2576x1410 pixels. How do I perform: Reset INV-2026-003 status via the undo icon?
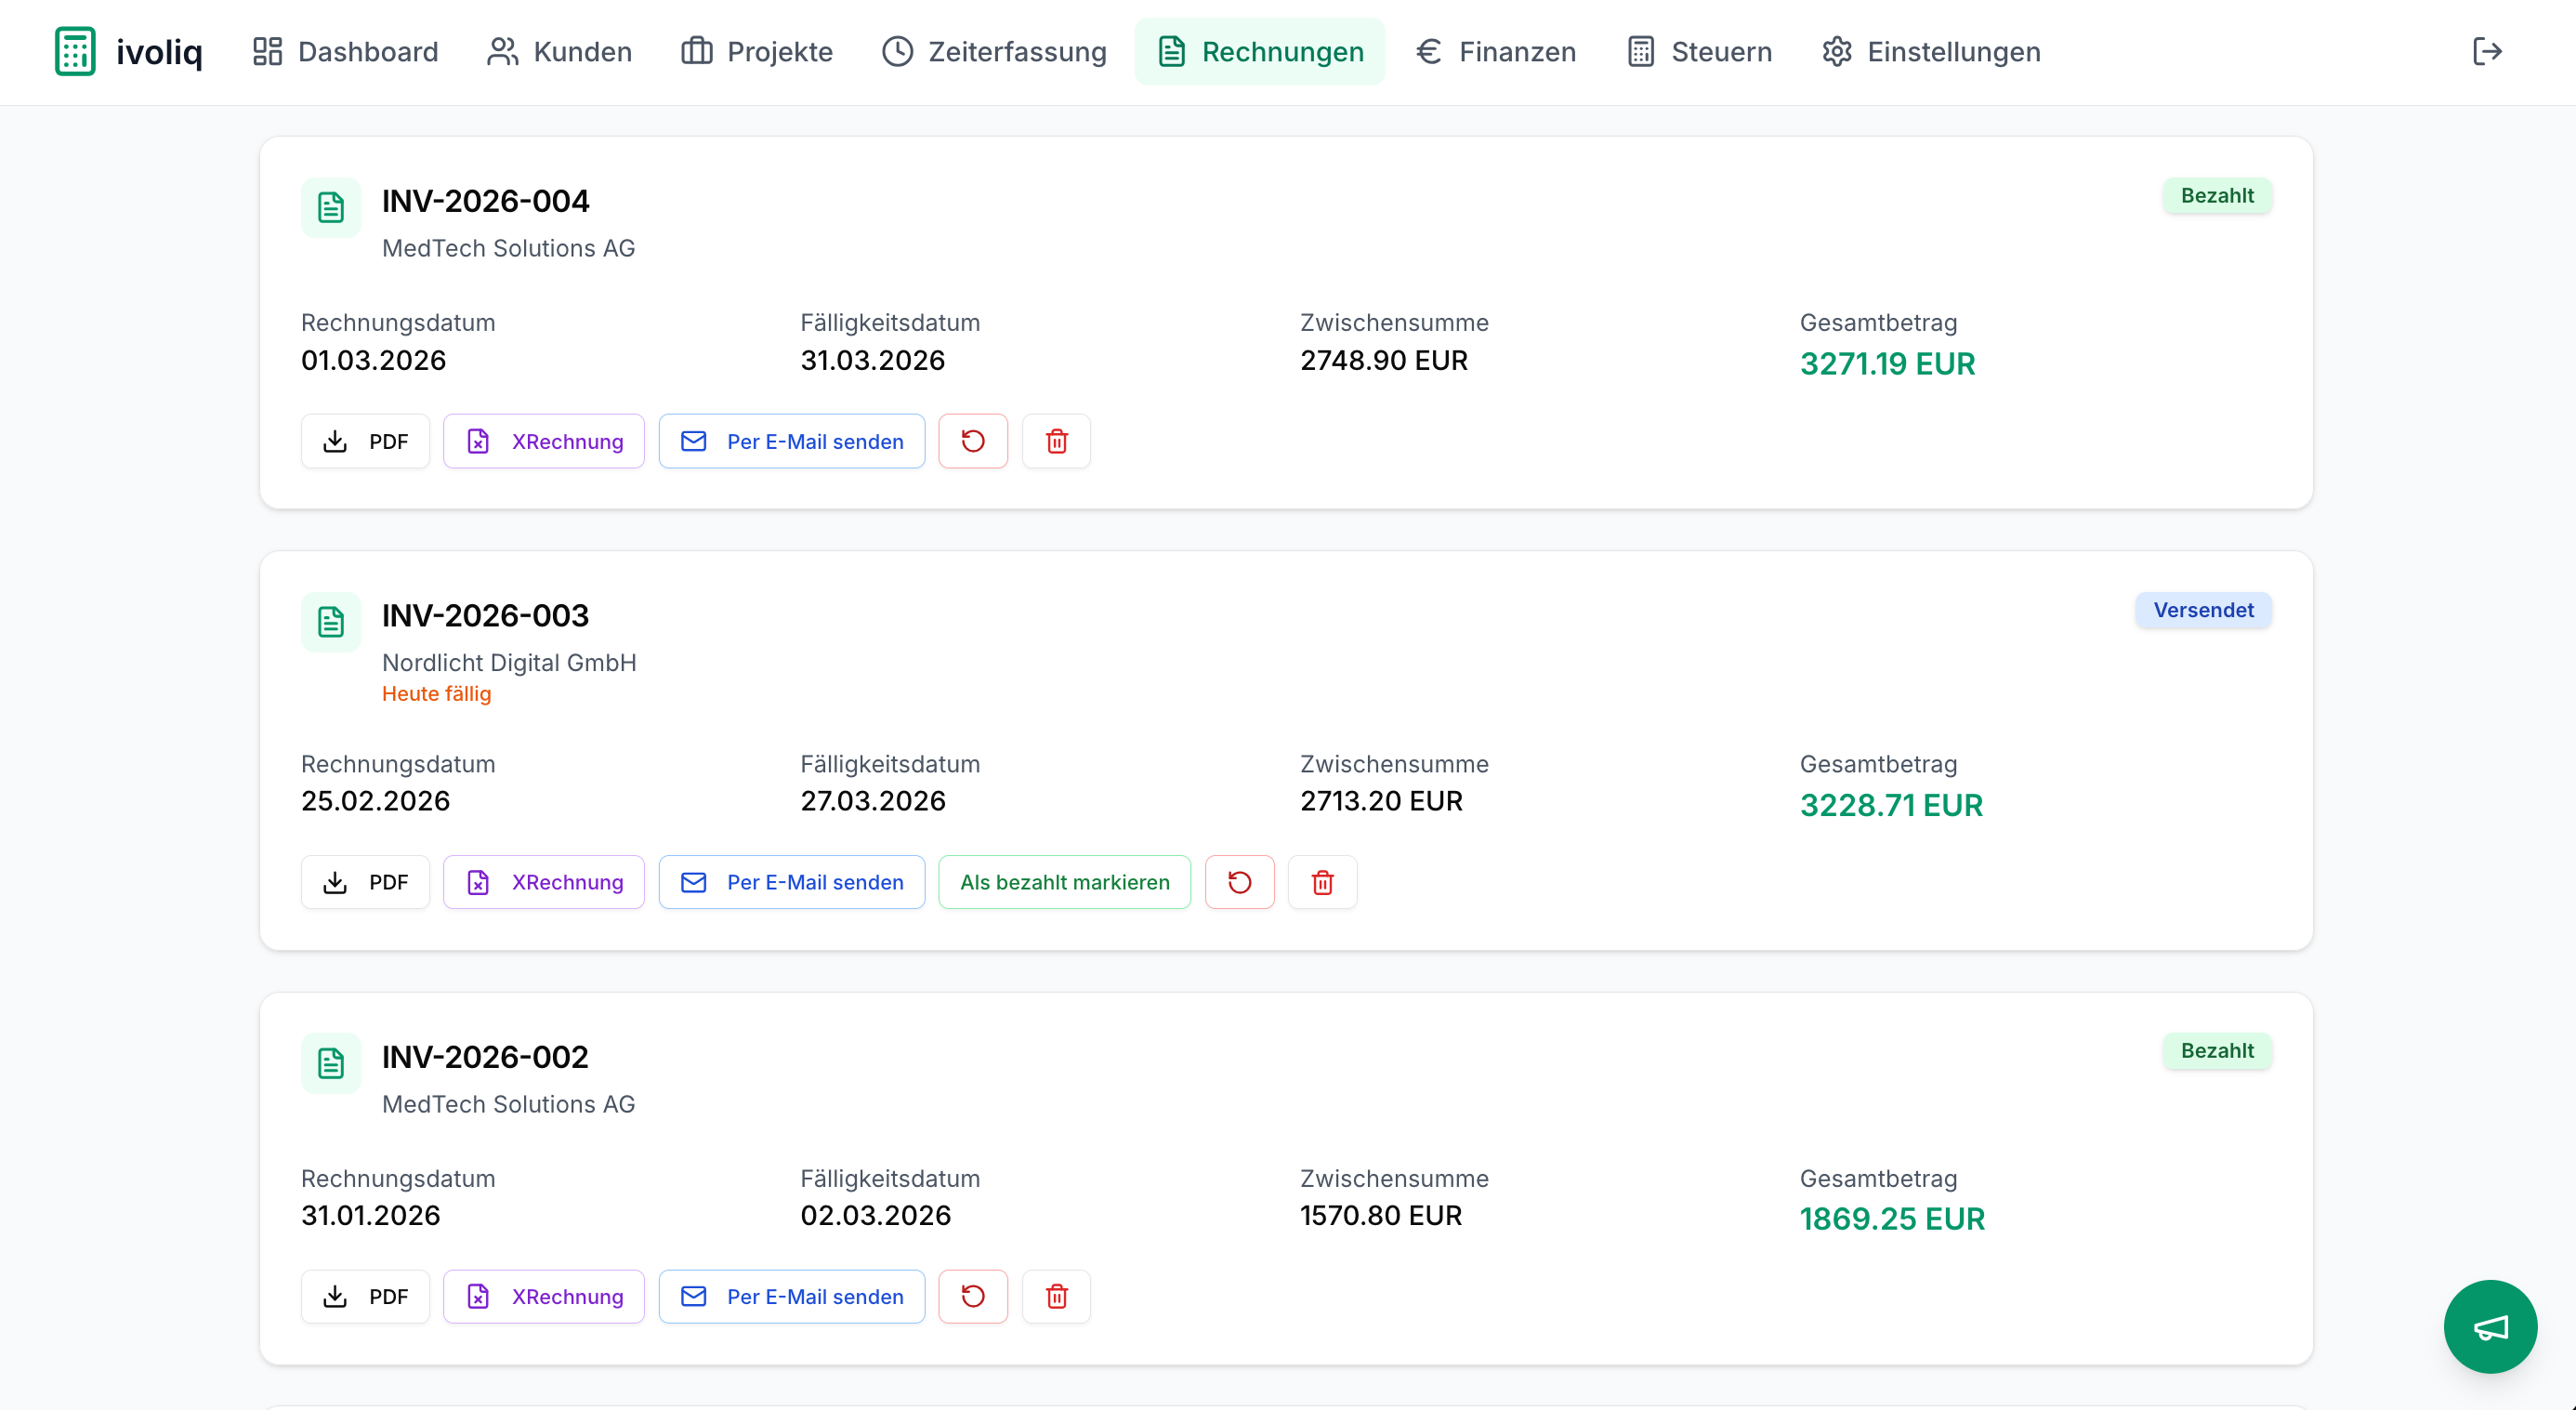click(x=1239, y=882)
